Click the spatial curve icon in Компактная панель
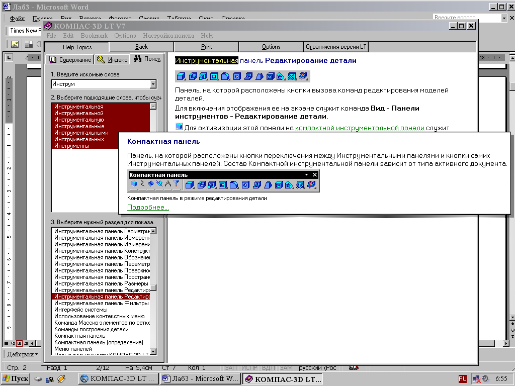This screenshot has width=515, height=386. [x=142, y=184]
